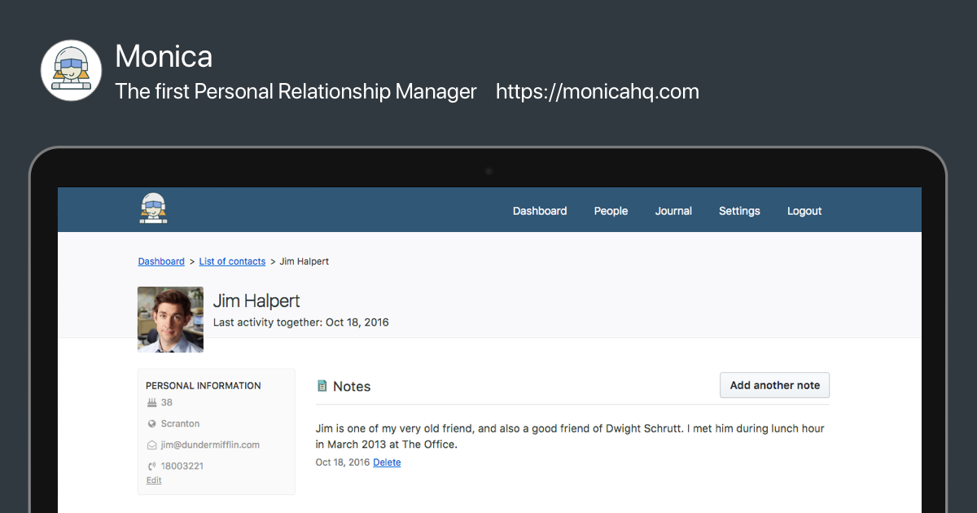The image size is (977, 513).
Task: Delete the Oct 18, 2016 note
Action: [387, 463]
